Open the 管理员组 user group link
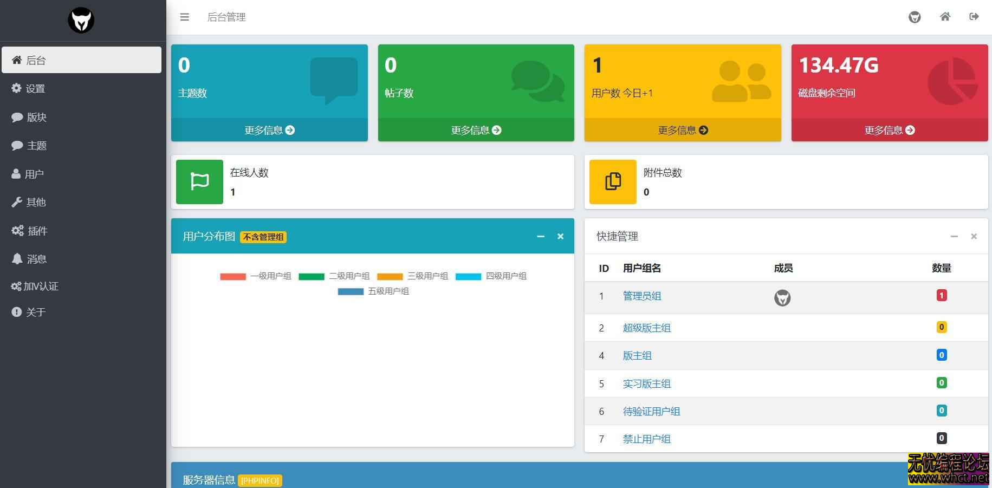The height and width of the screenshot is (488, 992). click(x=641, y=296)
